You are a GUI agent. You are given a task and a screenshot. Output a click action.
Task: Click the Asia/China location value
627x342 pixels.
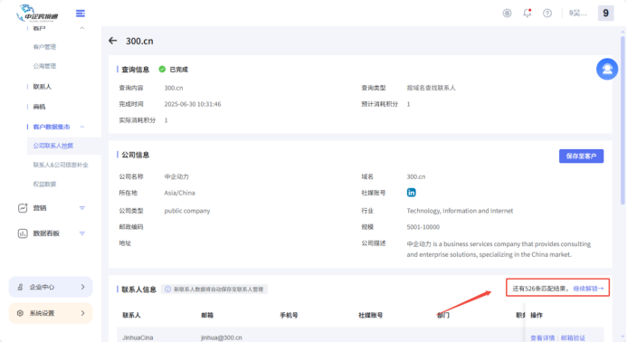[x=179, y=193]
